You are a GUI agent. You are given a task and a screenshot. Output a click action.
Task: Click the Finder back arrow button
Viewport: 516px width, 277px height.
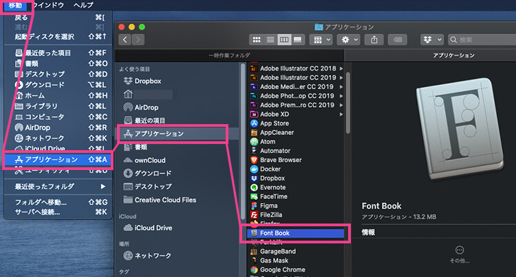(x=126, y=40)
